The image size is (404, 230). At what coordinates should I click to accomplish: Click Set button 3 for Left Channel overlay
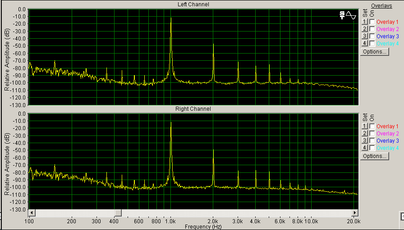coord(364,36)
